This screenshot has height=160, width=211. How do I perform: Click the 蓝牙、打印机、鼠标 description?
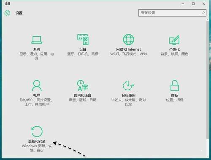[83, 54]
